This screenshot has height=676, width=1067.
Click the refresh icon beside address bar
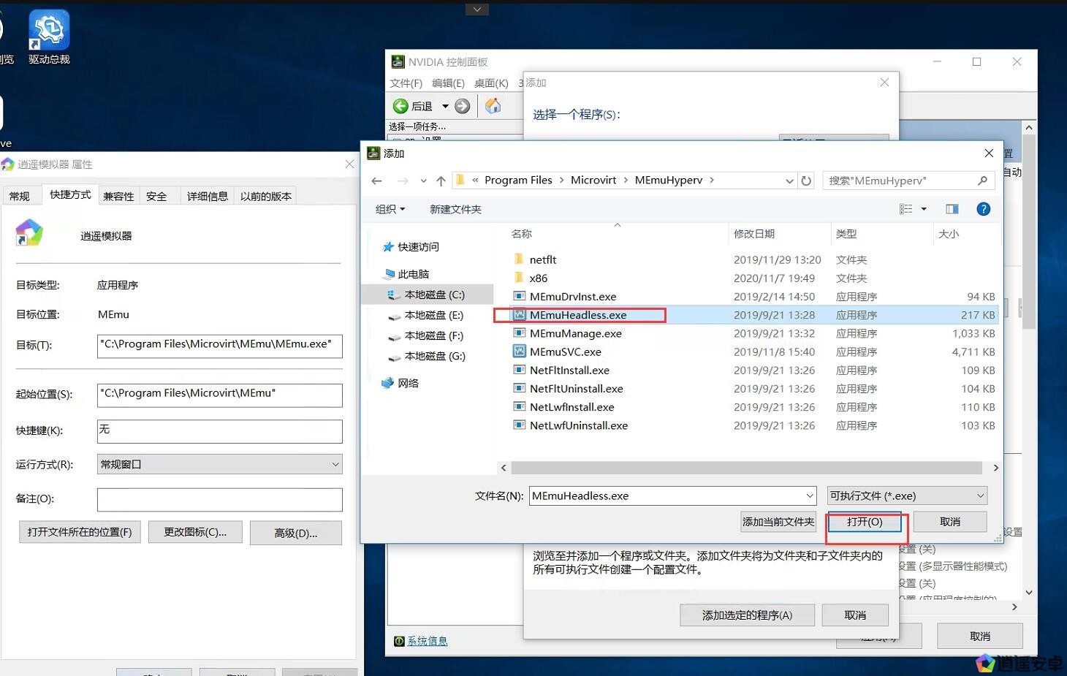tap(806, 181)
